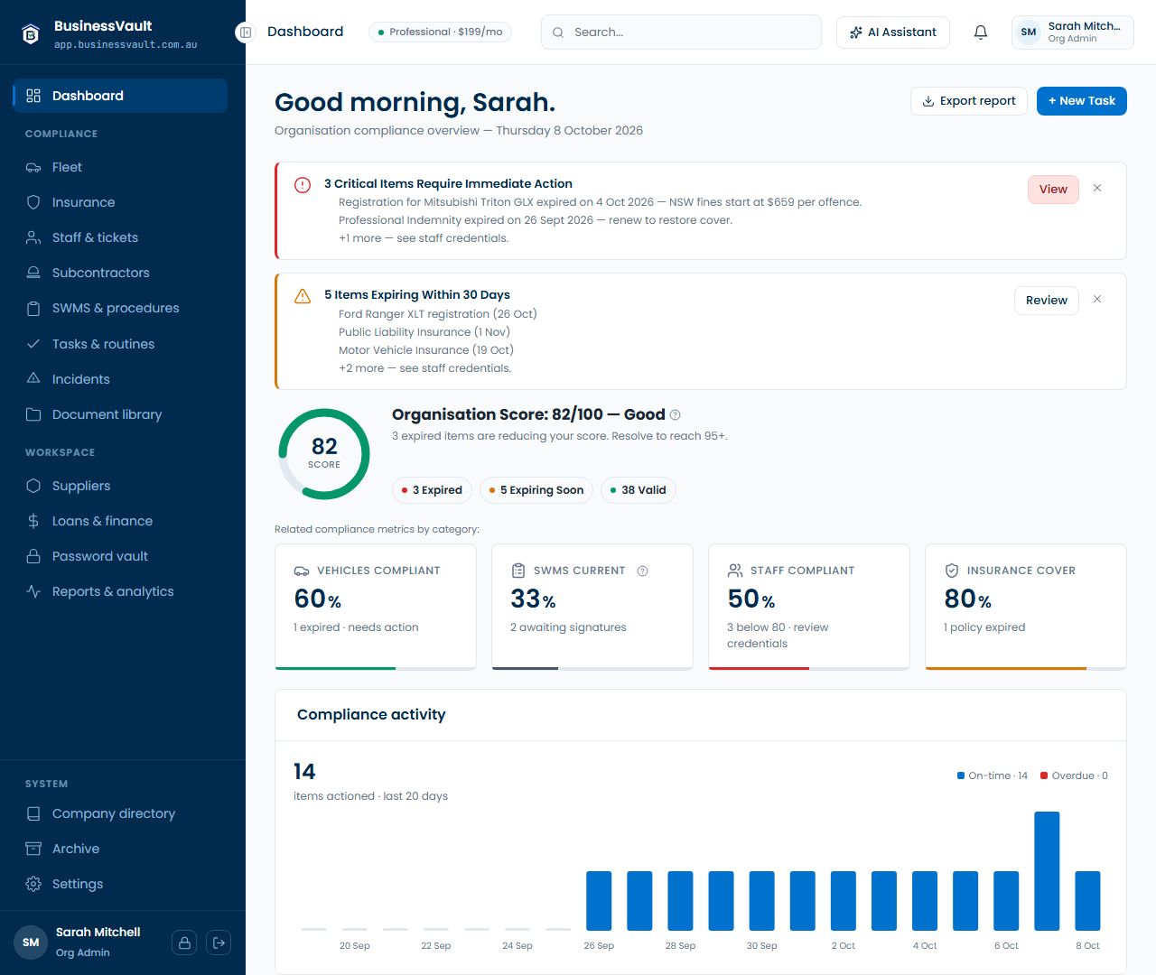Show Organisation Score help tooltip icon
The image size is (1156, 975).
(x=675, y=415)
